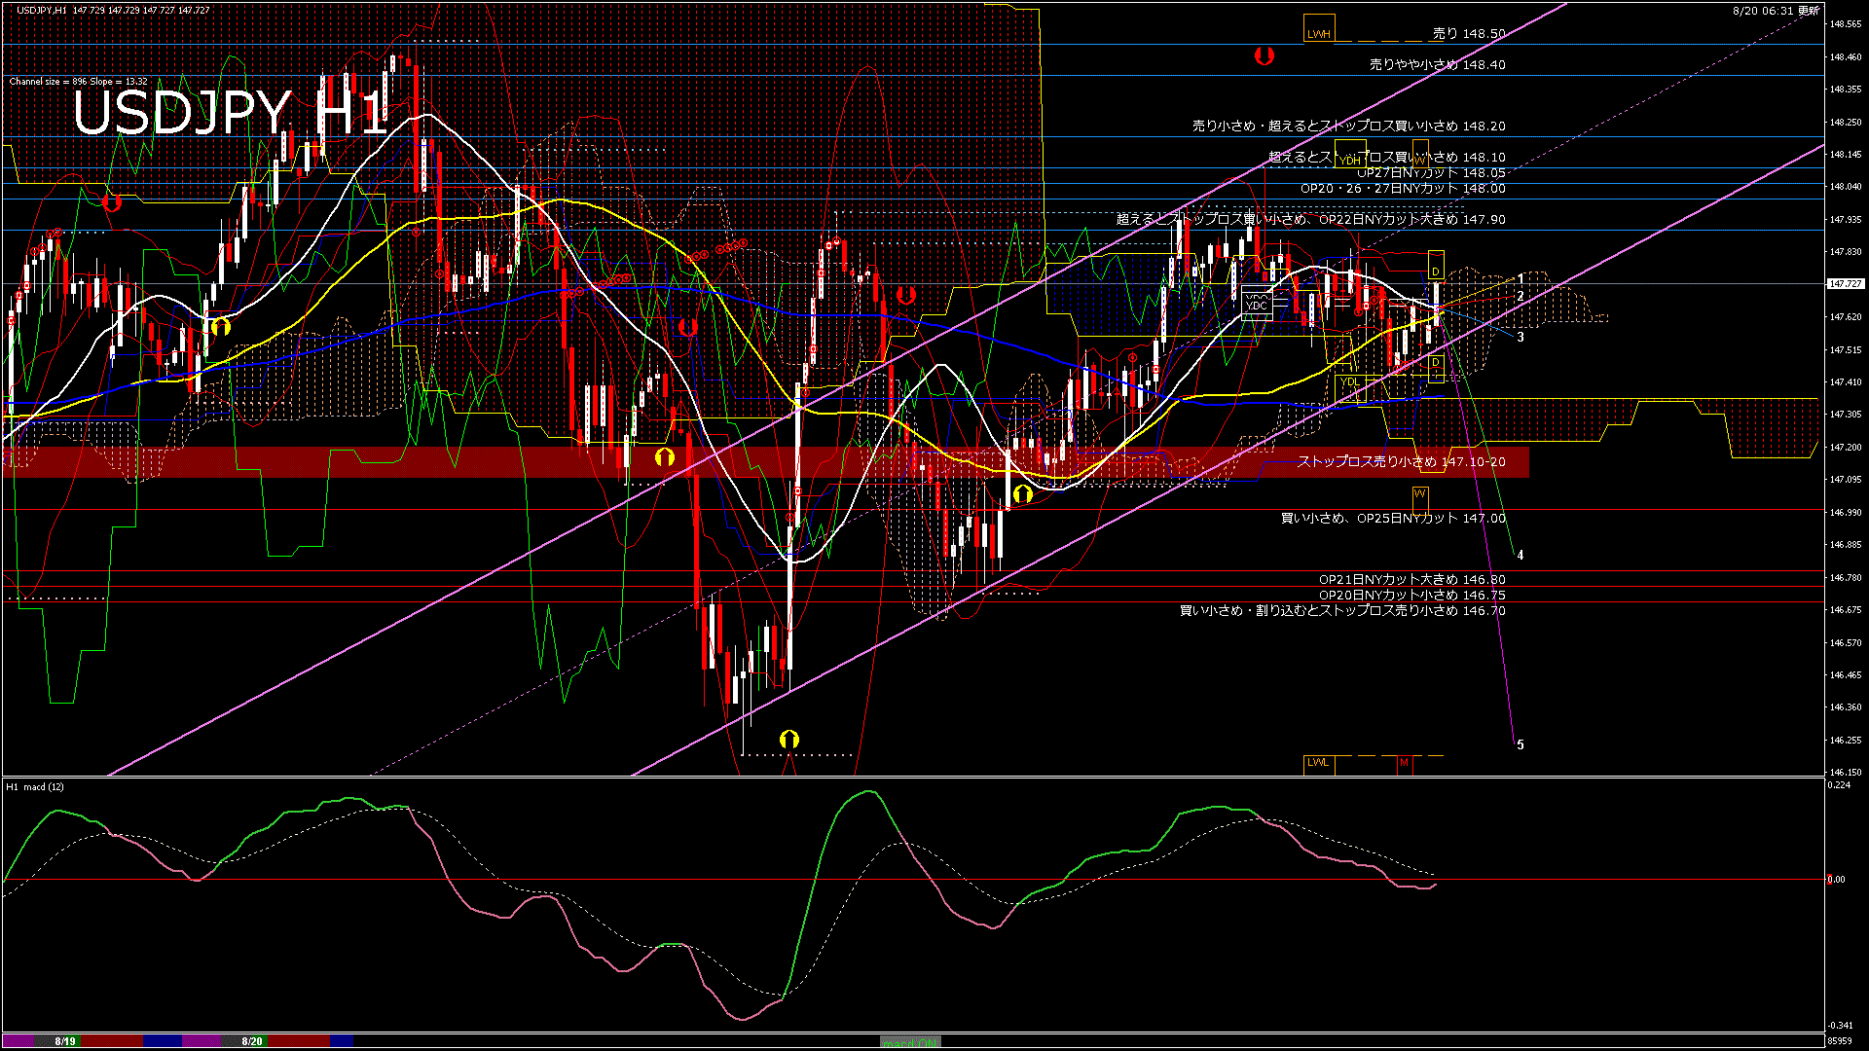Click the 'ストップロス売り小さめ 147.10-20' band label
1869x1051 pixels.
click(1402, 461)
